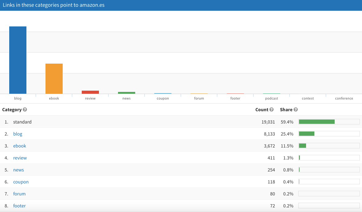Click the conference label on chart axis
This screenshot has height=212, width=362.
click(344, 98)
